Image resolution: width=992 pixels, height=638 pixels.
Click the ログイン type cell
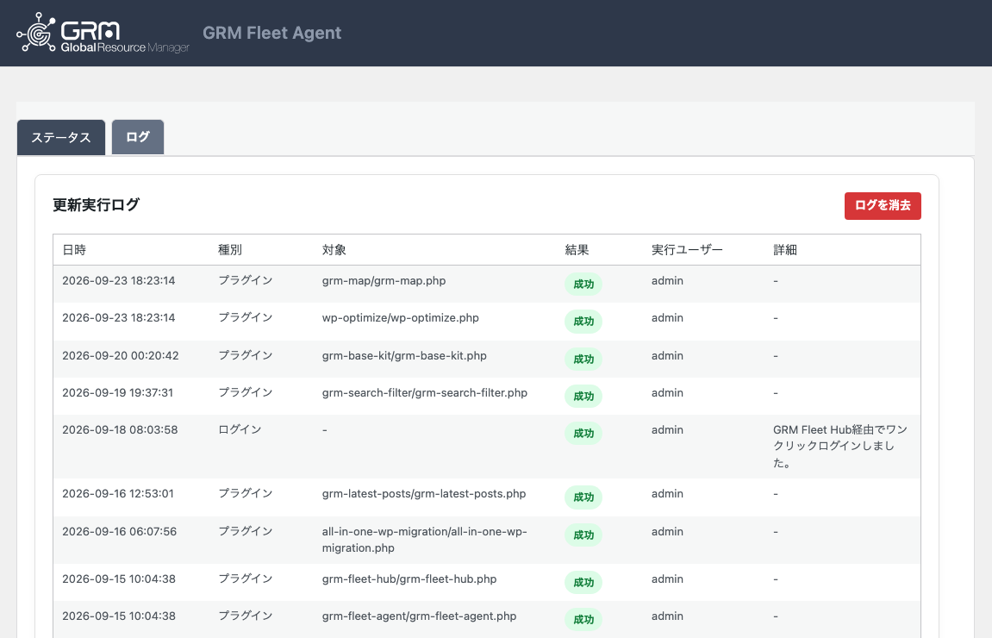[240, 429]
